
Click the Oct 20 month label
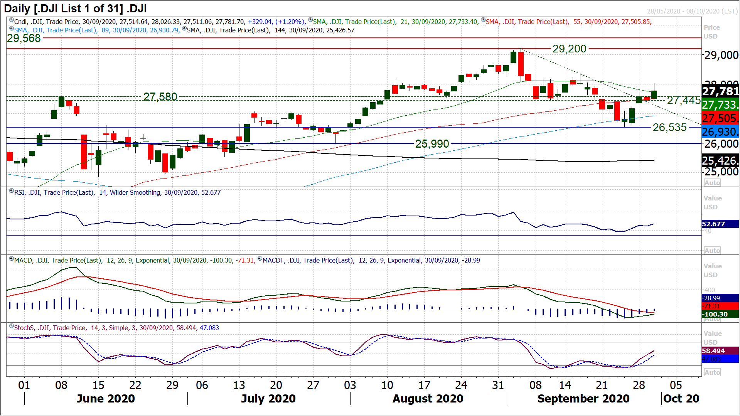pos(681,399)
